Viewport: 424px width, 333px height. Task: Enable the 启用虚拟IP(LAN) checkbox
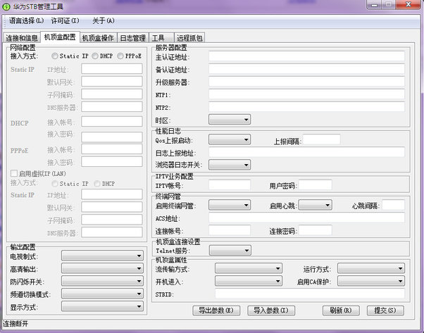(x=38, y=173)
